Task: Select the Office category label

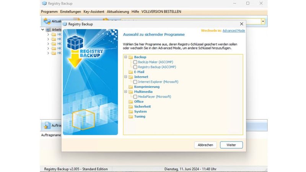Action: tap(139, 102)
